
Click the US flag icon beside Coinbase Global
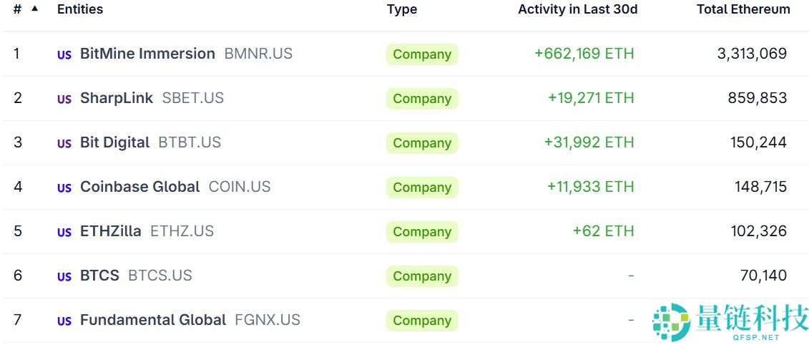pyautogui.click(x=64, y=188)
